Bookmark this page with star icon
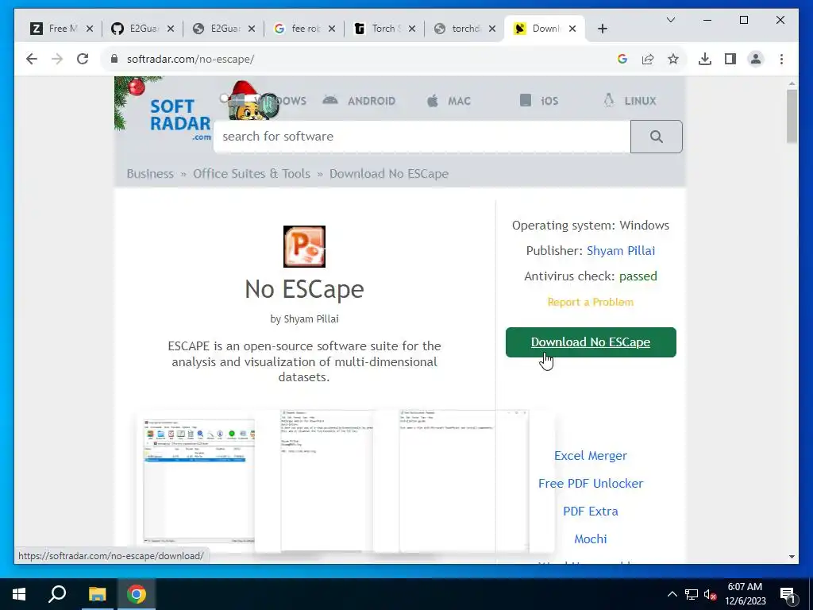Viewport: 813px width, 610px height. pyautogui.click(x=673, y=59)
